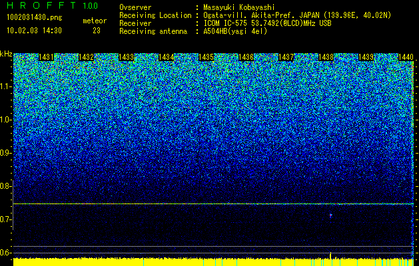Click the 1437 time marker label
Image resolution: width=419 pixels, height=266 pixels.
pyautogui.click(x=286, y=57)
